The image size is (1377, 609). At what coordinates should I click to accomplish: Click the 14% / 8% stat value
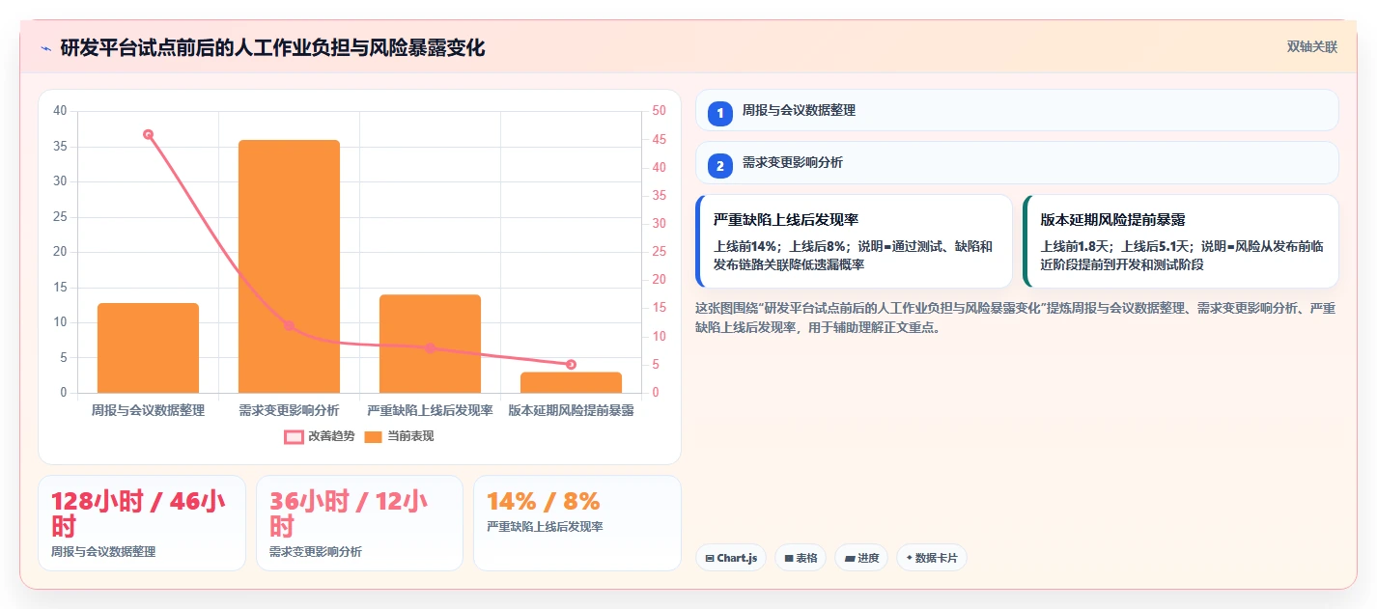pyautogui.click(x=544, y=501)
